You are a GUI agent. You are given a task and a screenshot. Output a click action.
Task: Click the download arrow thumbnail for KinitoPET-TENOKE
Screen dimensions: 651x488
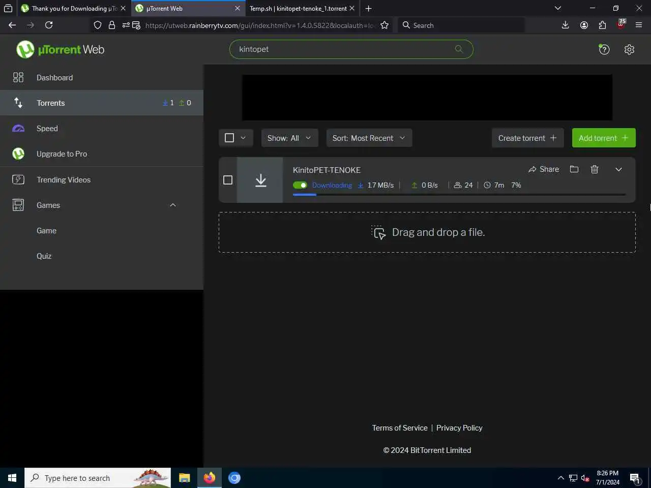pos(260,180)
